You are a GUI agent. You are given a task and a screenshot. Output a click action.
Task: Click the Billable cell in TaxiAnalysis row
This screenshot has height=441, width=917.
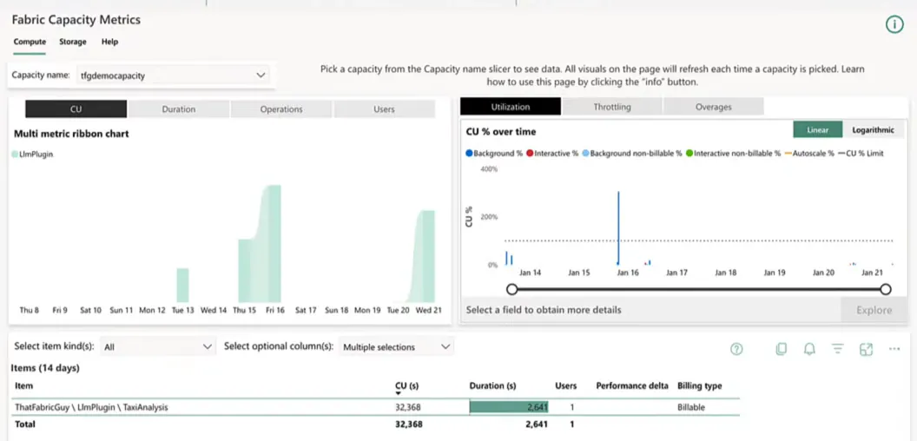tap(691, 407)
